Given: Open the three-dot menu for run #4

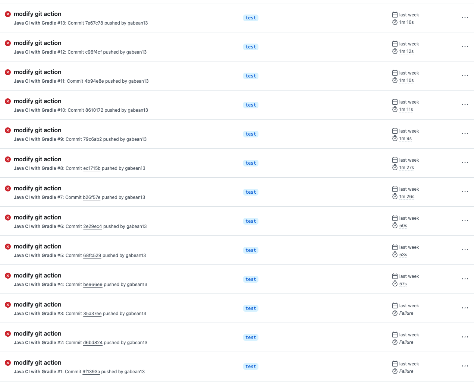Looking at the screenshot, I should pyautogui.click(x=465, y=279).
